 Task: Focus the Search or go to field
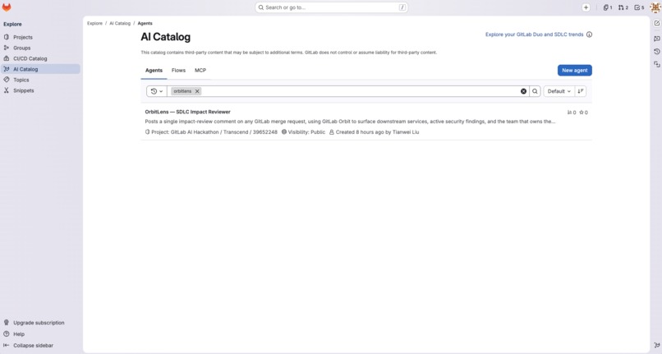[x=332, y=7]
